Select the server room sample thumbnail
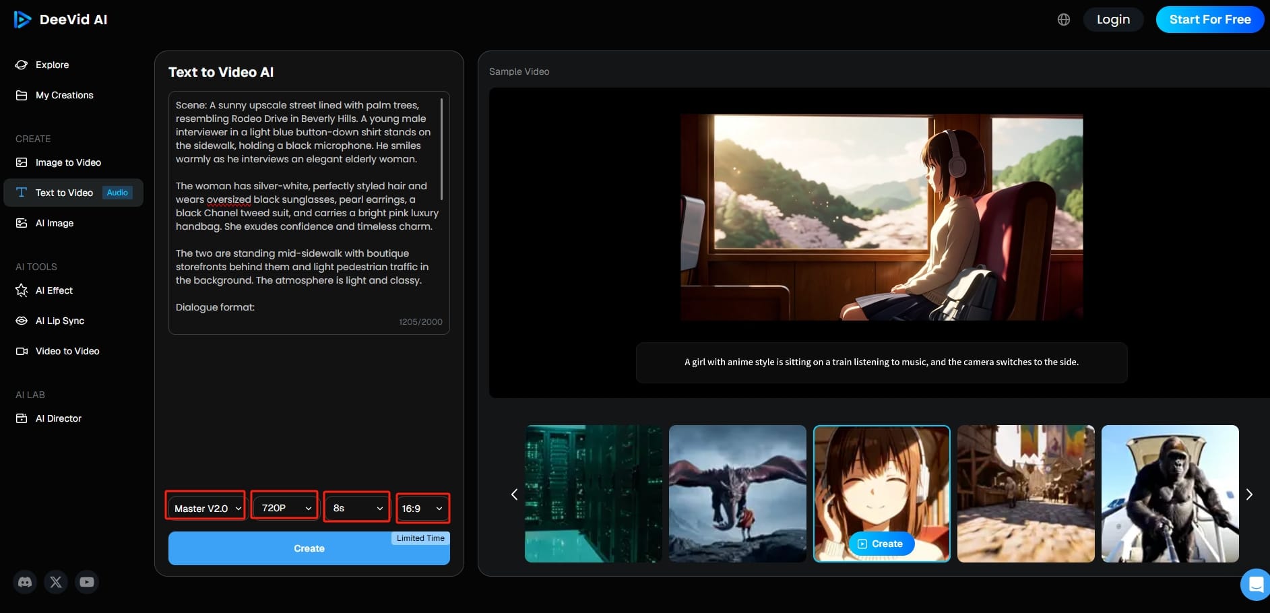Image resolution: width=1270 pixels, height=613 pixels. [594, 494]
